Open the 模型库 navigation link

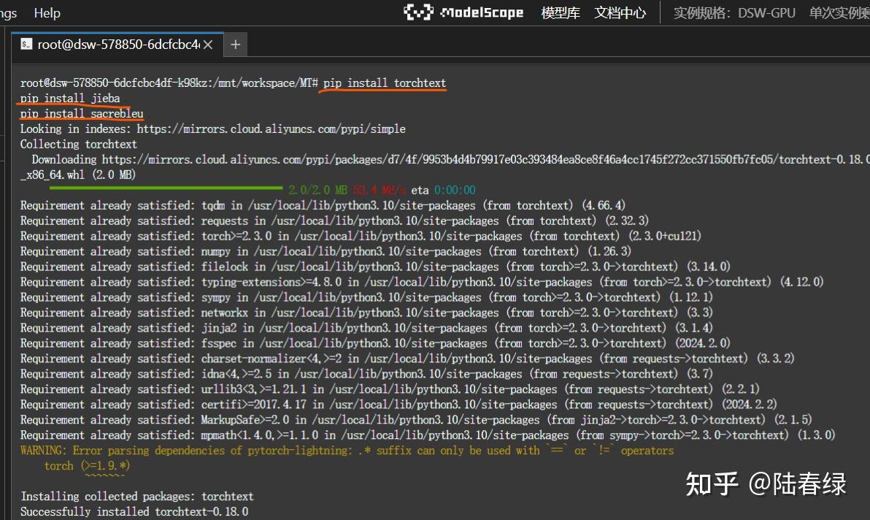pyautogui.click(x=561, y=12)
